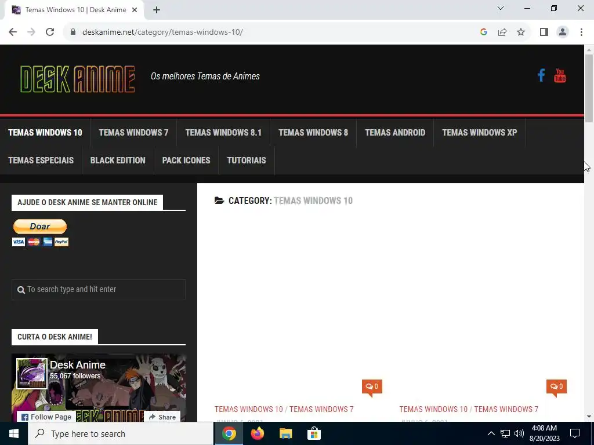Close the Temas Windows 10 tab
This screenshot has width=594, height=445.
(x=135, y=10)
